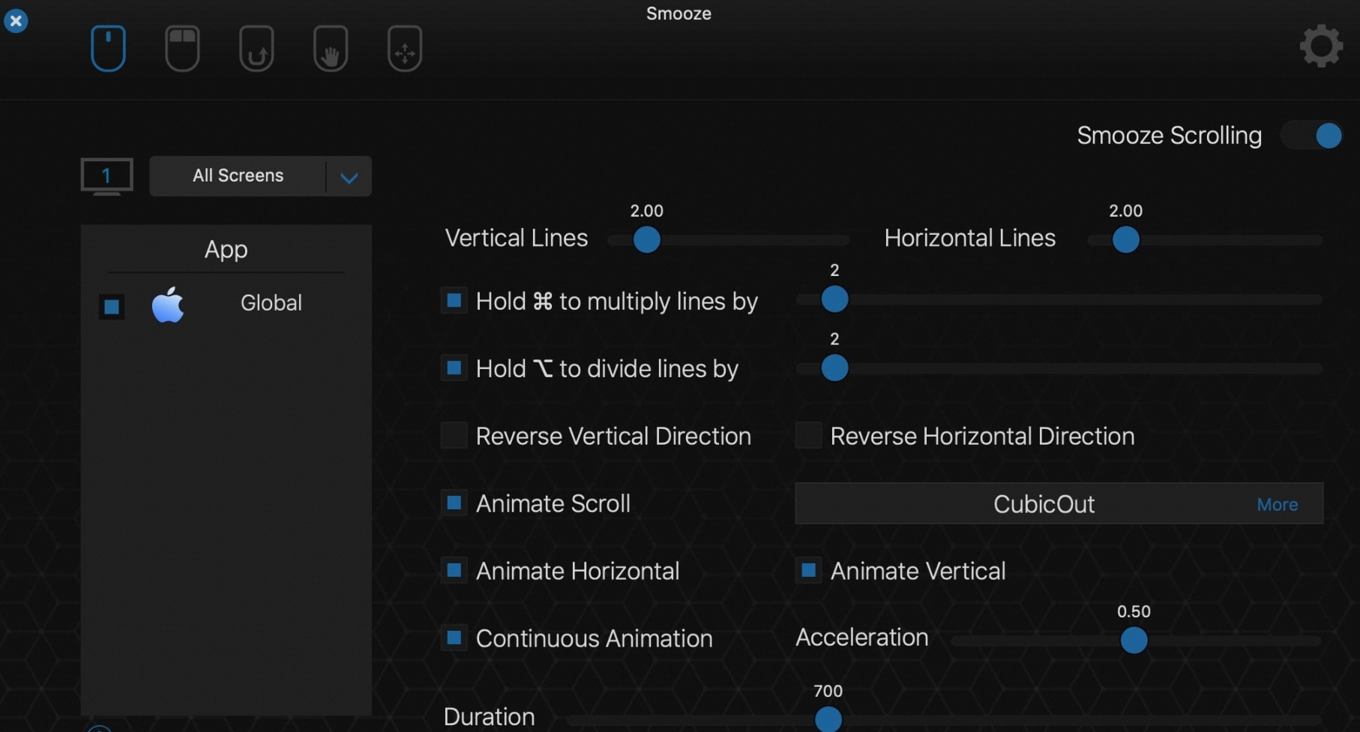Open settings with the gear icon

pyautogui.click(x=1321, y=46)
